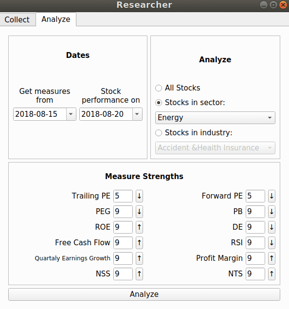Toggle Forward PE direction arrow
The height and width of the screenshot is (309, 289).
click(271, 196)
